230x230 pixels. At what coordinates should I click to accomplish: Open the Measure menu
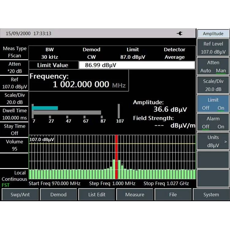[x=135, y=194]
